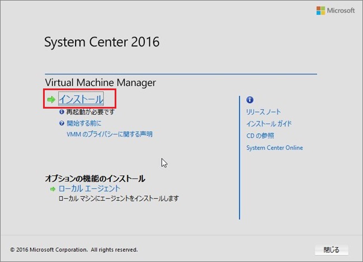Click the インストール link

point(81,100)
